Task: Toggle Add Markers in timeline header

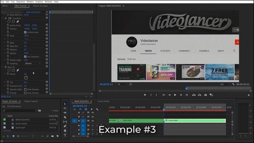Action: click(92, 110)
